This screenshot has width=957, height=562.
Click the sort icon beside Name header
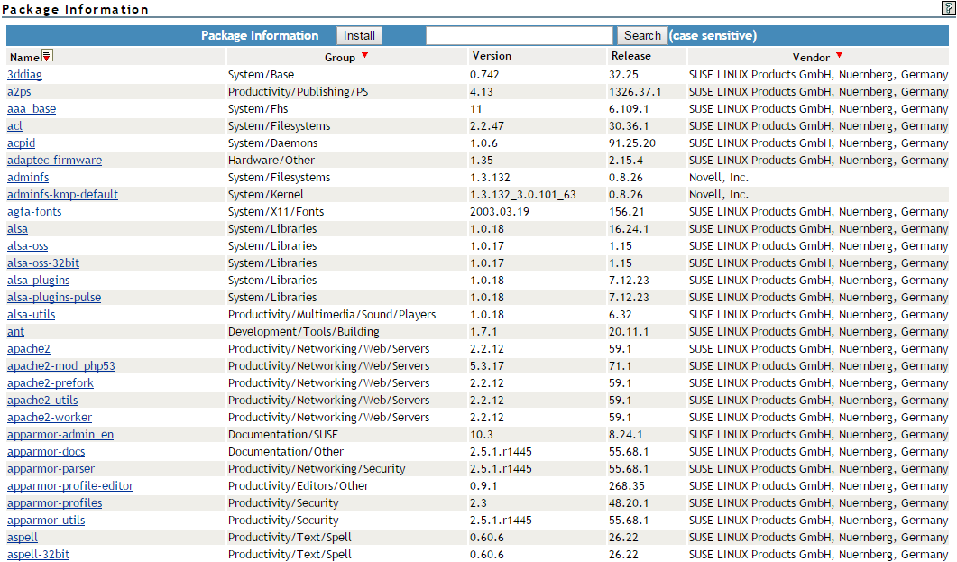click(x=48, y=57)
